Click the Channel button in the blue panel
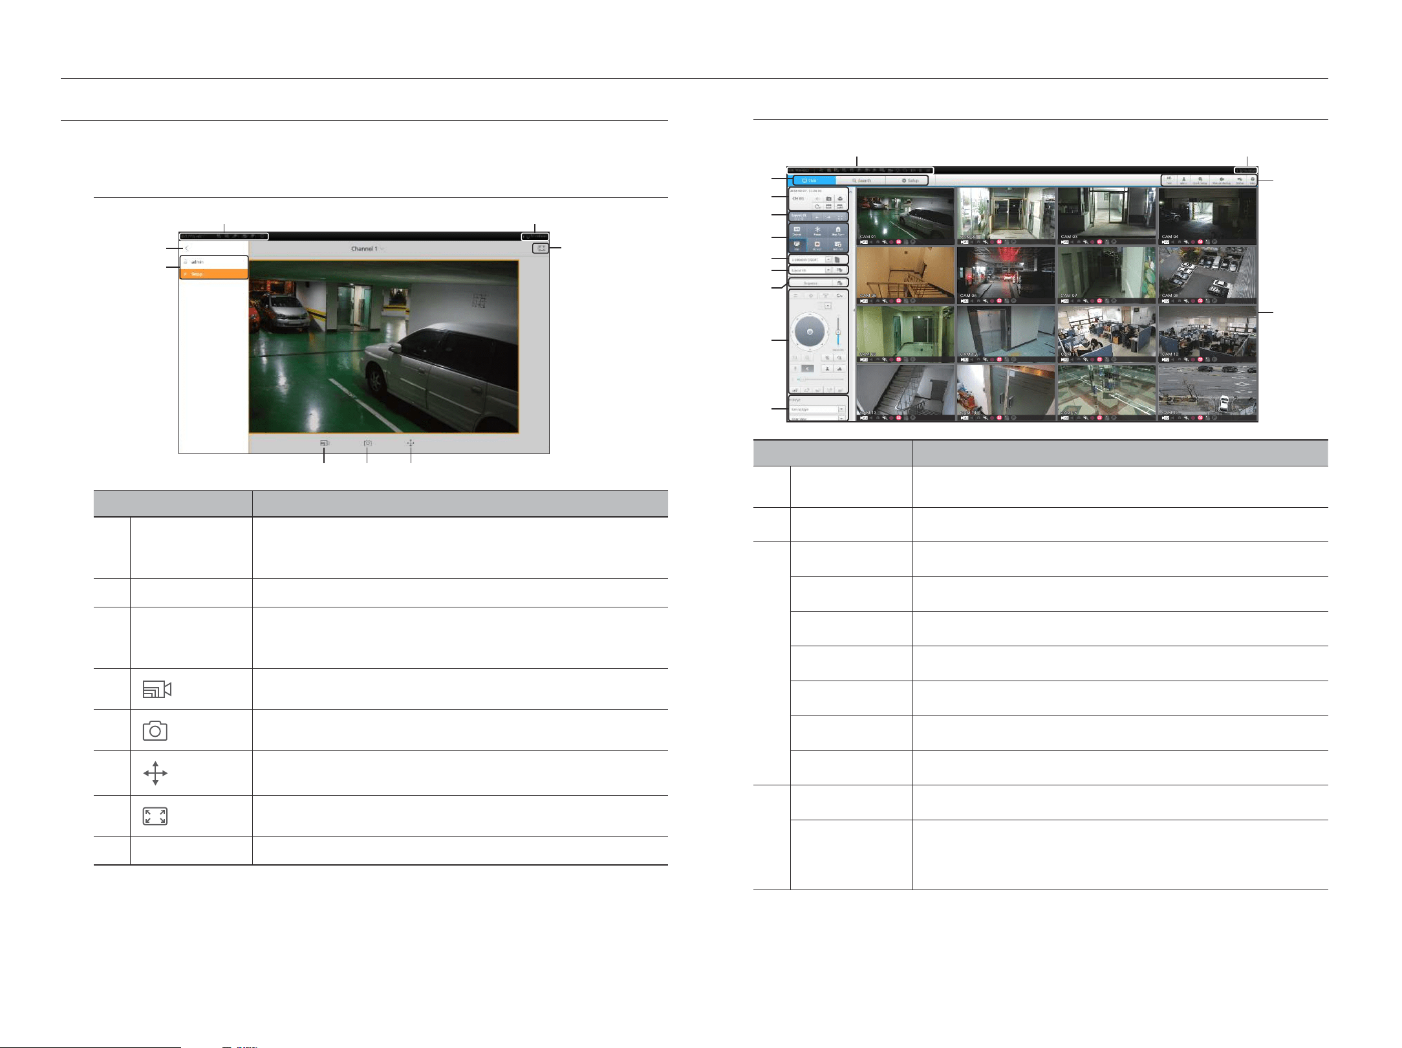Image resolution: width=1402 pixels, height=1048 pixels. pos(797,231)
